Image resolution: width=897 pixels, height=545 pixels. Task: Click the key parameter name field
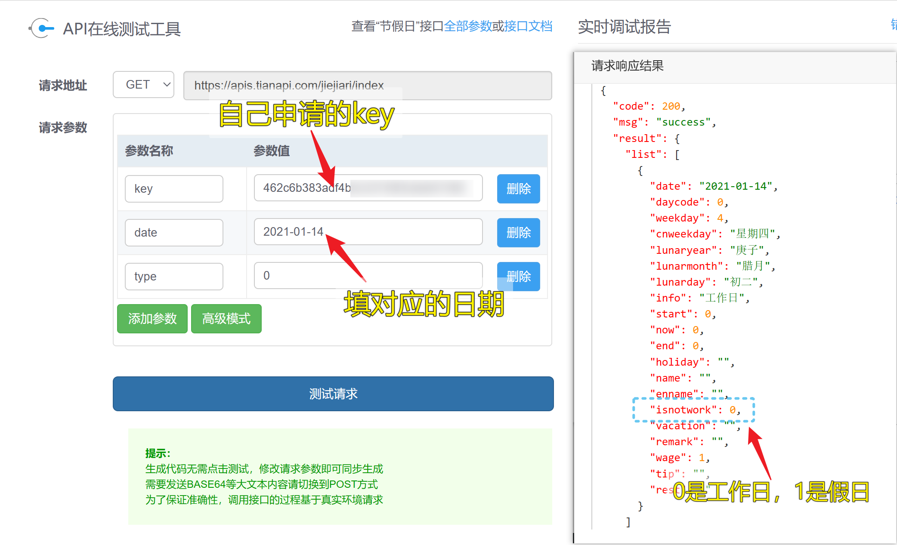[174, 189]
